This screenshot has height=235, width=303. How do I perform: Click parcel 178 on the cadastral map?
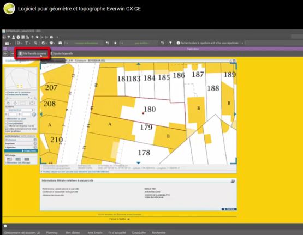[x=144, y=153]
